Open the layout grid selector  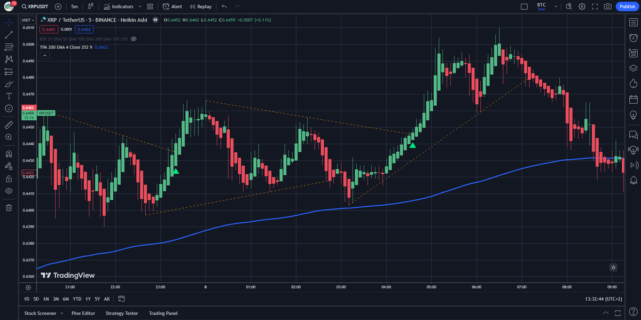(x=150, y=6)
